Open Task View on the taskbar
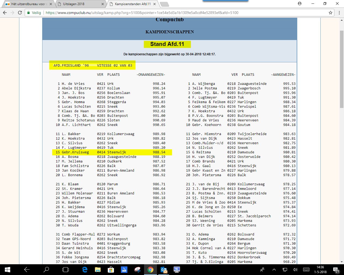The width and height of the screenshot is (344, 275). (66, 270)
